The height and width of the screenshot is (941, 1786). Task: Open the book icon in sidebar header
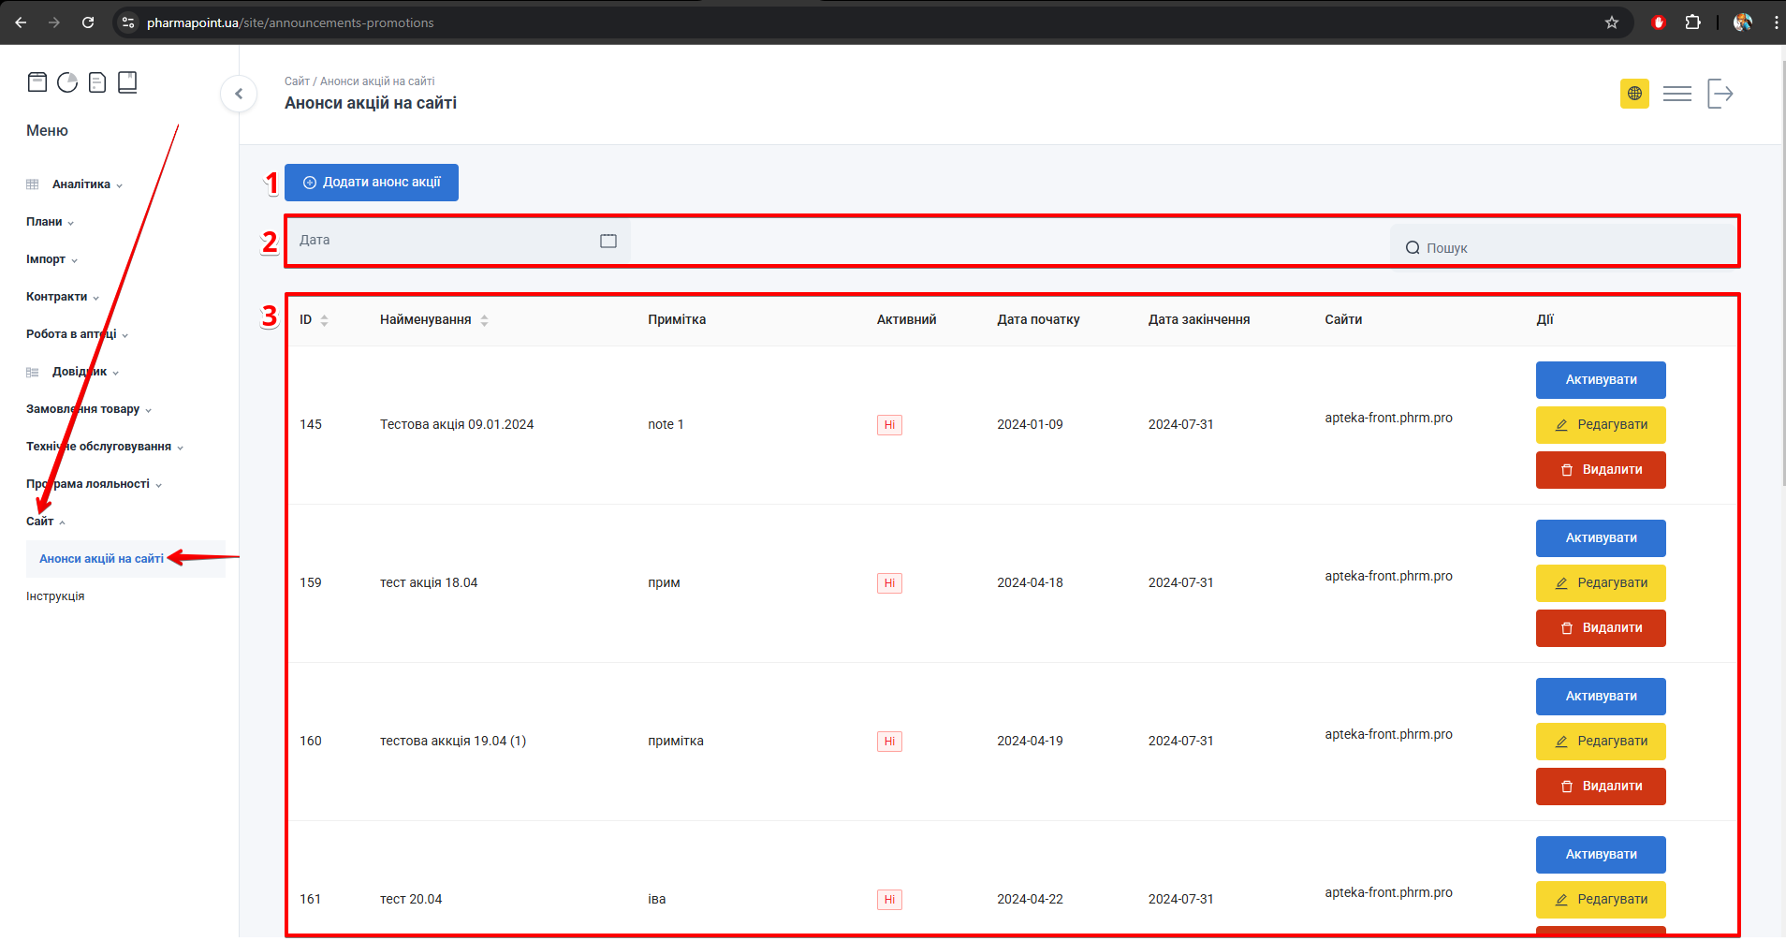click(127, 82)
